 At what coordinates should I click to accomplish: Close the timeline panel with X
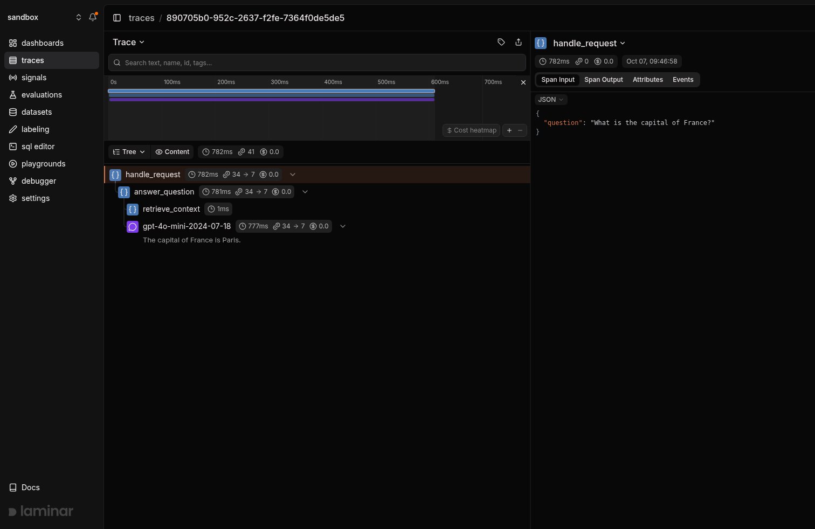(523, 82)
